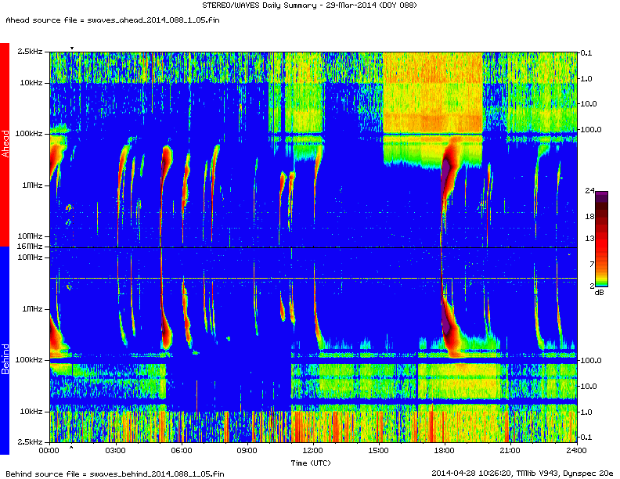Click the 18 value on the color scale
620x479 pixels.
(589, 217)
